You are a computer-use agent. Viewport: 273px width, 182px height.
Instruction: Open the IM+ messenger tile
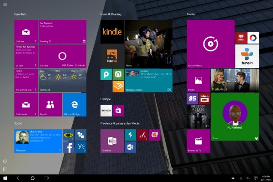68,135
